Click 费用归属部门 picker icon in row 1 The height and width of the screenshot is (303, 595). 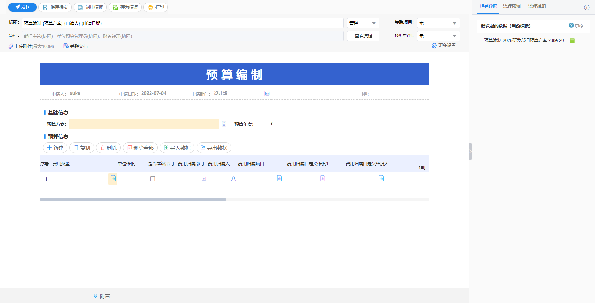pyautogui.click(x=203, y=179)
